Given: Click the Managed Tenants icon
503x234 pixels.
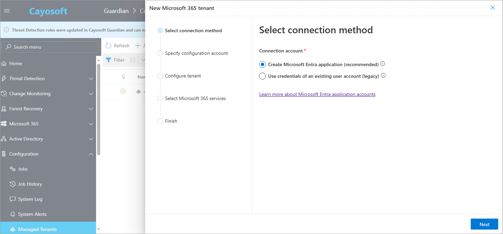Looking at the screenshot, I should [x=13, y=229].
